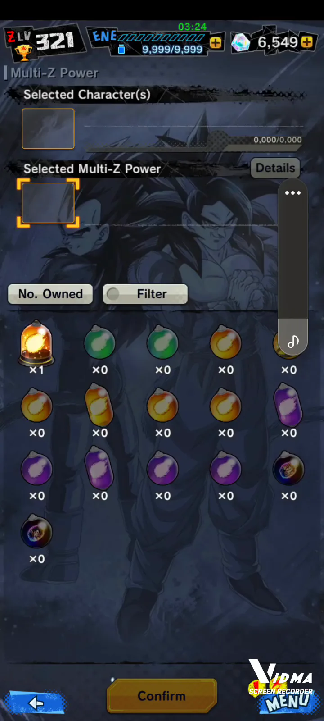
Task: Tap the music note icon on overlay
Action: pos(293,341)
